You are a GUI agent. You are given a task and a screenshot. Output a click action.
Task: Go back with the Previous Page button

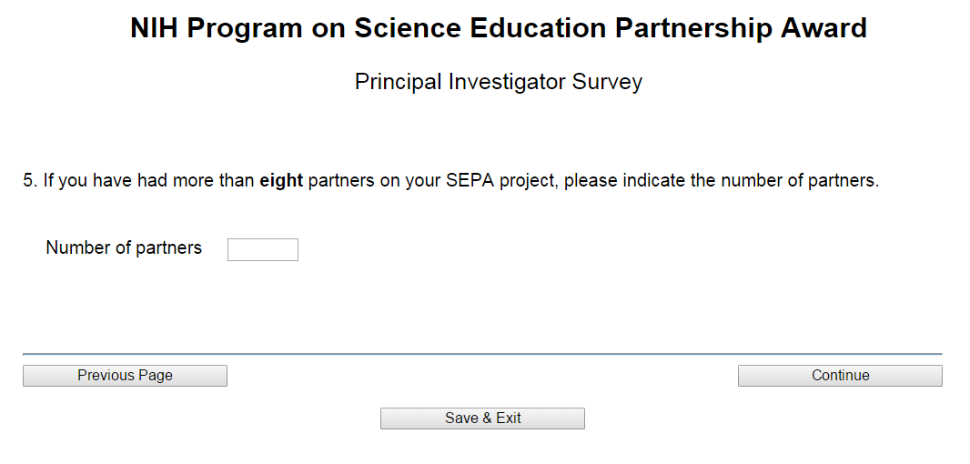tap(125, 376)
